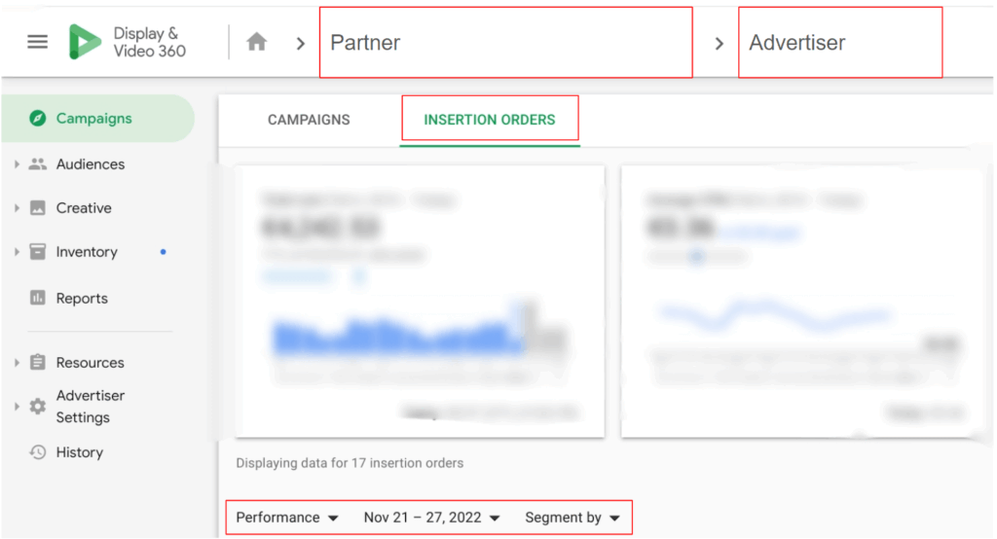Image resolution: width=997 pixels, height=539 pixels.
Task: Click the Audiences people icon
Action: pyautogui.click(x=38, y=164)
